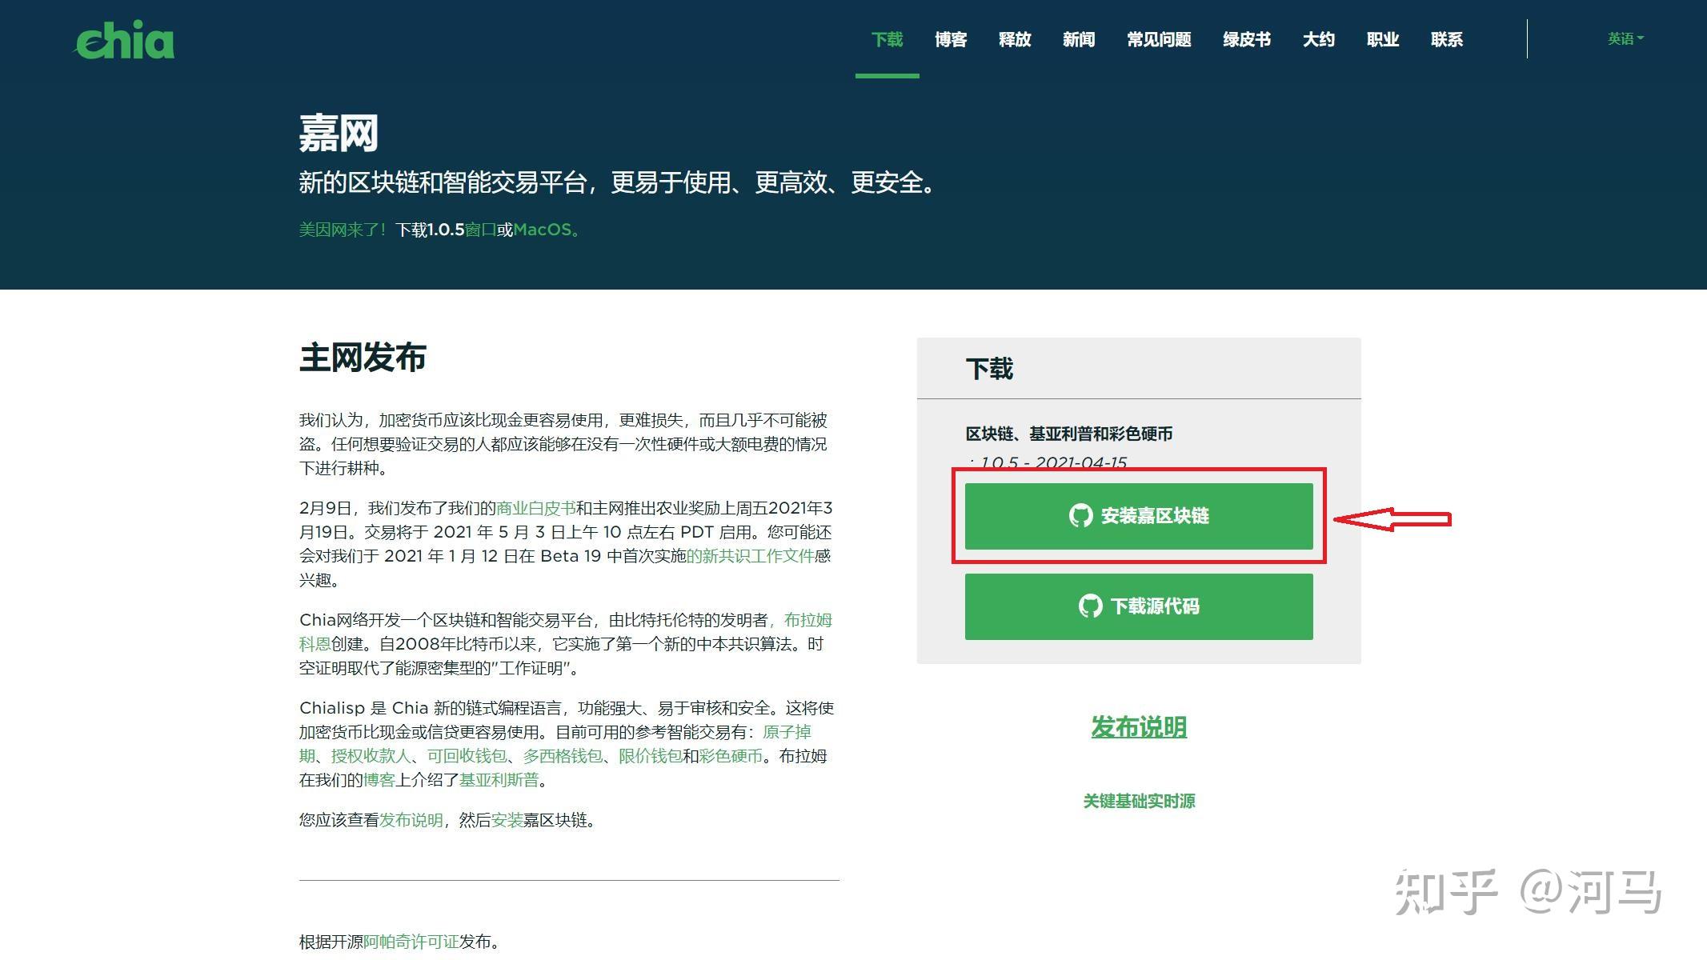Open the large 发布说明 link

1139,727
